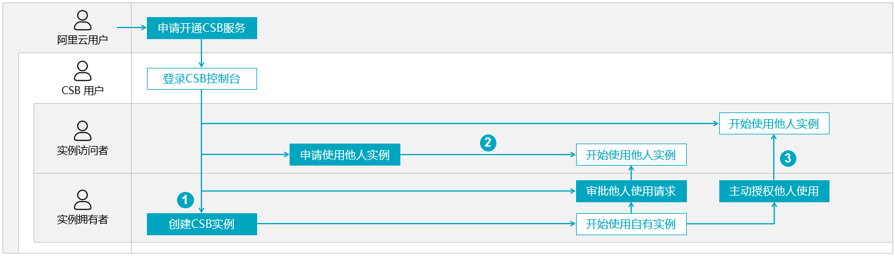Click the 实例拥有者 person icon
The height and width of the screenshot is (256, 895).
point(82,200)
